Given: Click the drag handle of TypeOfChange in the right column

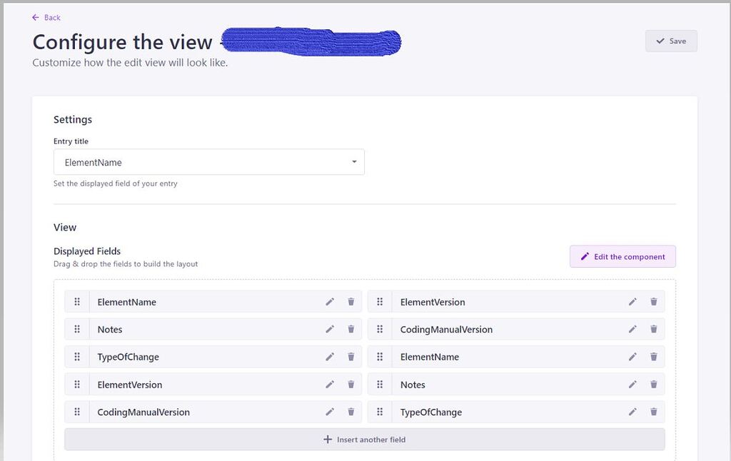Looking at the screenshot, I should pyautogui.click(x=379, y=412).
